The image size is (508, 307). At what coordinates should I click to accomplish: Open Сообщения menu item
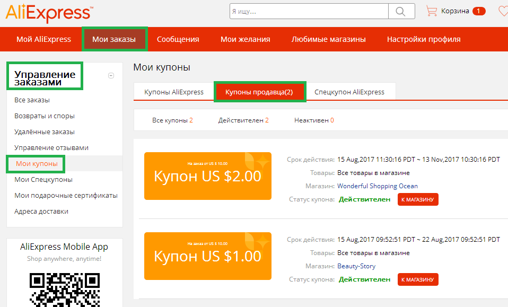coord(178,39)
